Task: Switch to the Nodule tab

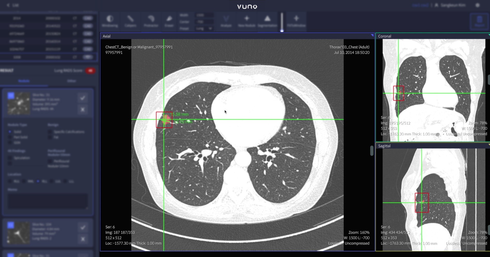Action: pyautogui.click(x=24, y=81)
